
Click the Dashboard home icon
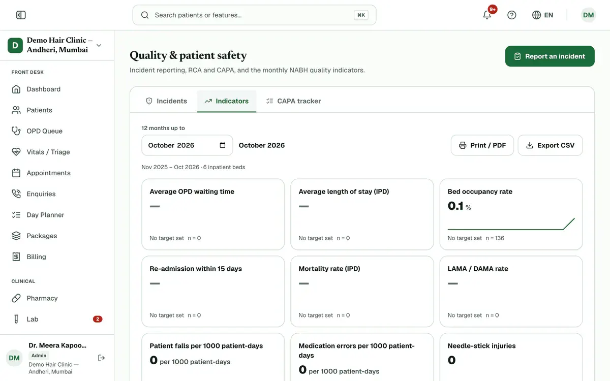16,89
